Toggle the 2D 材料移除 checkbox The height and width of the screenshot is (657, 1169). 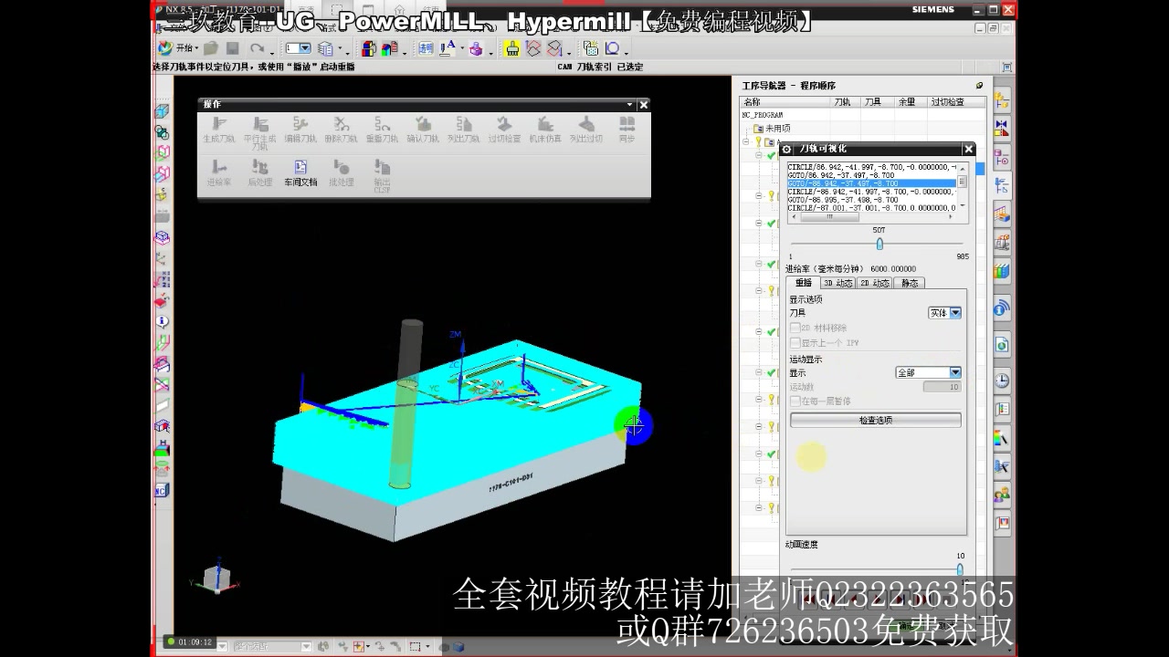(795, 328)
